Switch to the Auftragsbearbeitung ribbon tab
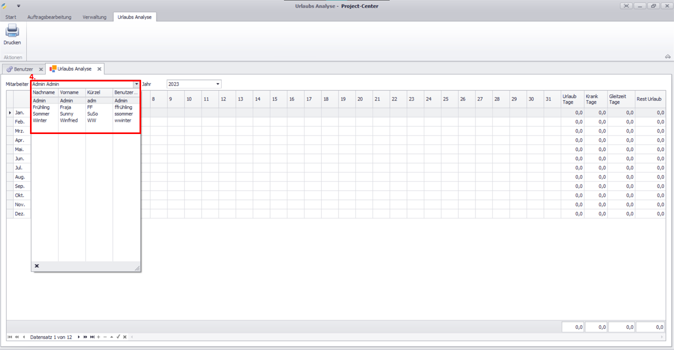674x350 pixels. point(49,17)
